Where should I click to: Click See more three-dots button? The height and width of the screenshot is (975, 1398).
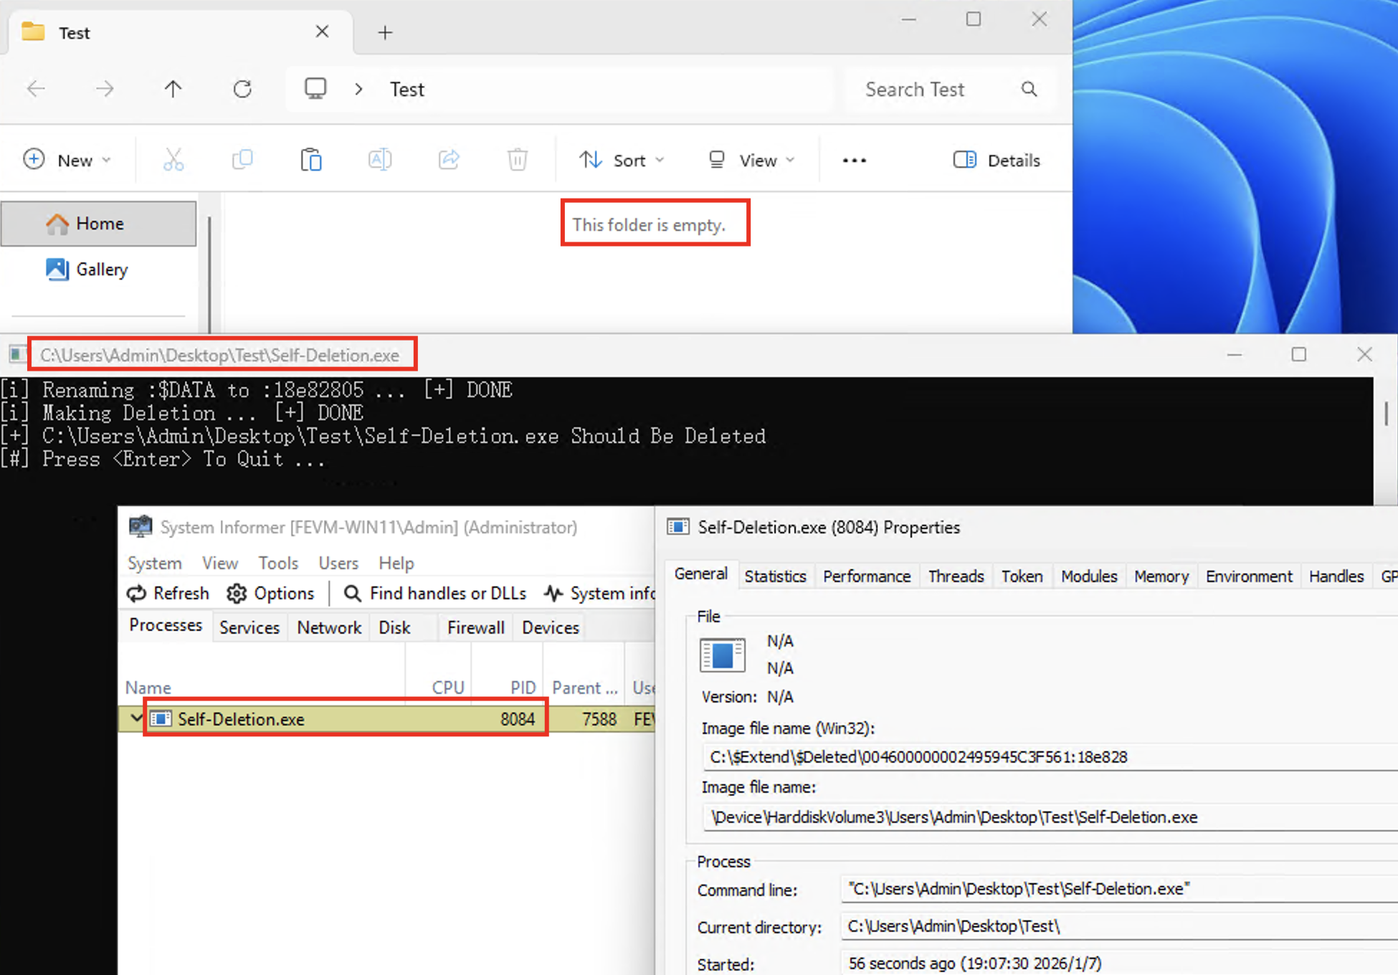click(x=854, y=160)
